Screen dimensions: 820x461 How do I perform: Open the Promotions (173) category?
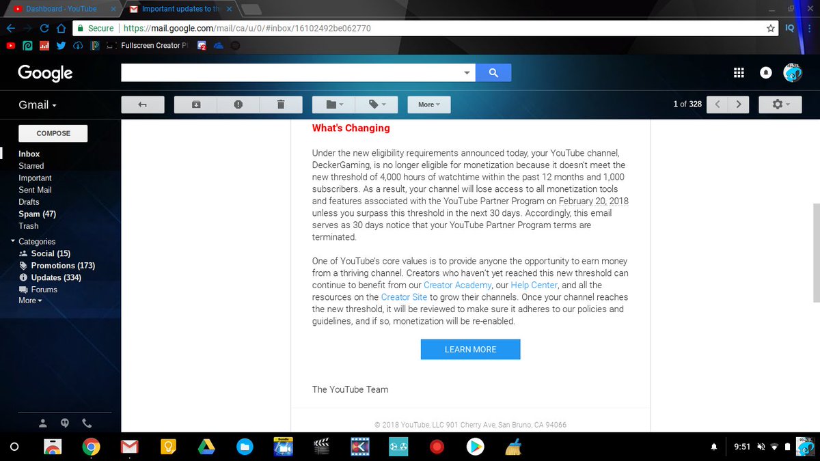[x=63, y=266]
